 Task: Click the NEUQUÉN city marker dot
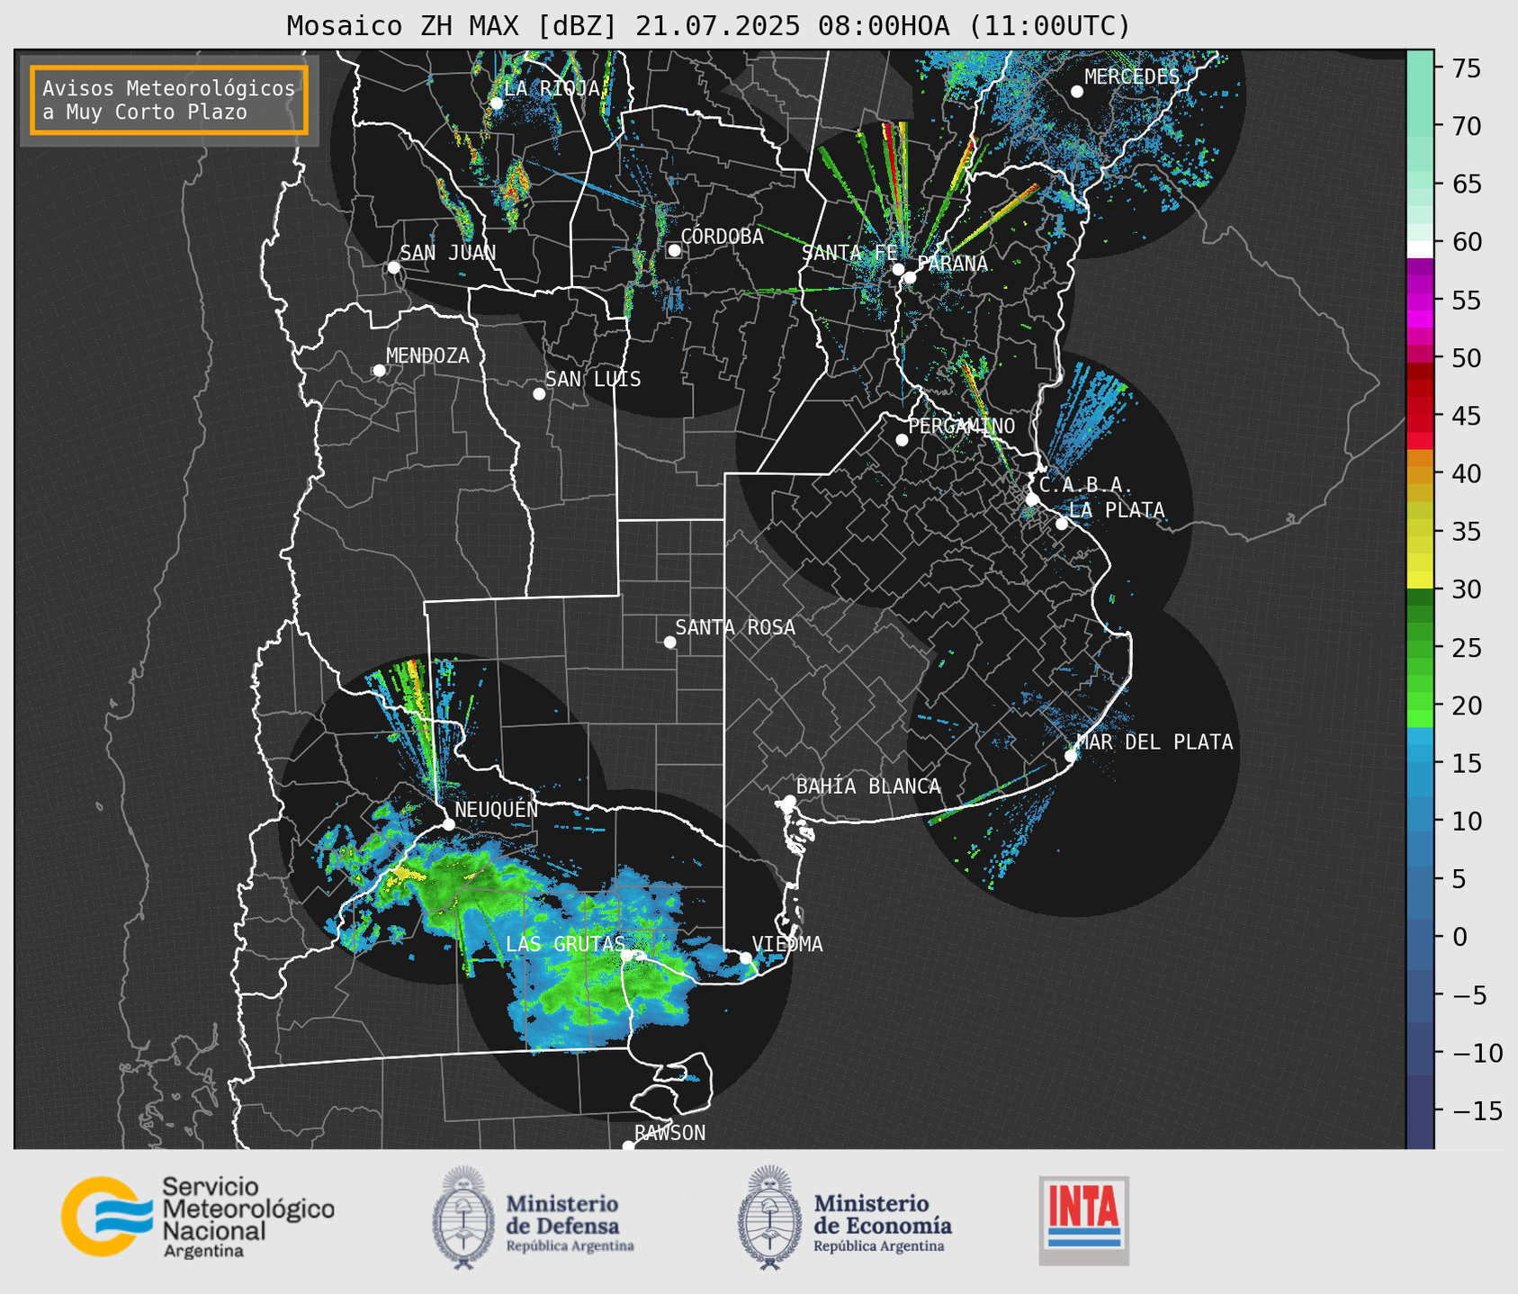pos(448,824)
